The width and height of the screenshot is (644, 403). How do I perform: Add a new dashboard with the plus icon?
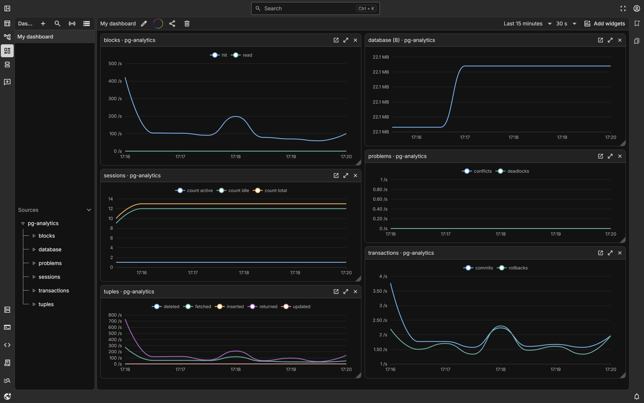[x=43, y=24]
